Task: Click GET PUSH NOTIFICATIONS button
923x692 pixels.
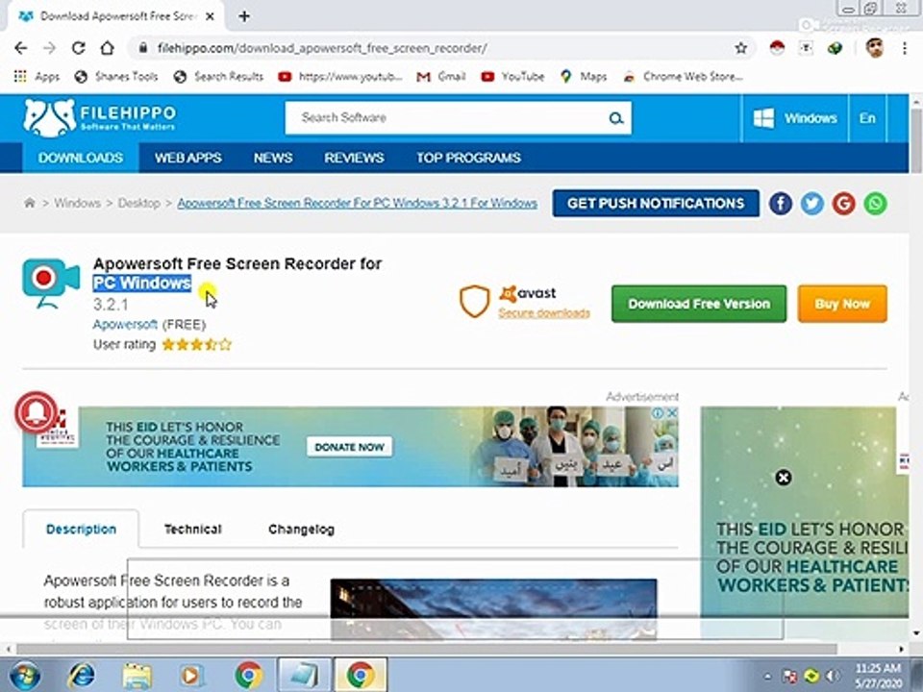Action: (656, 203)
